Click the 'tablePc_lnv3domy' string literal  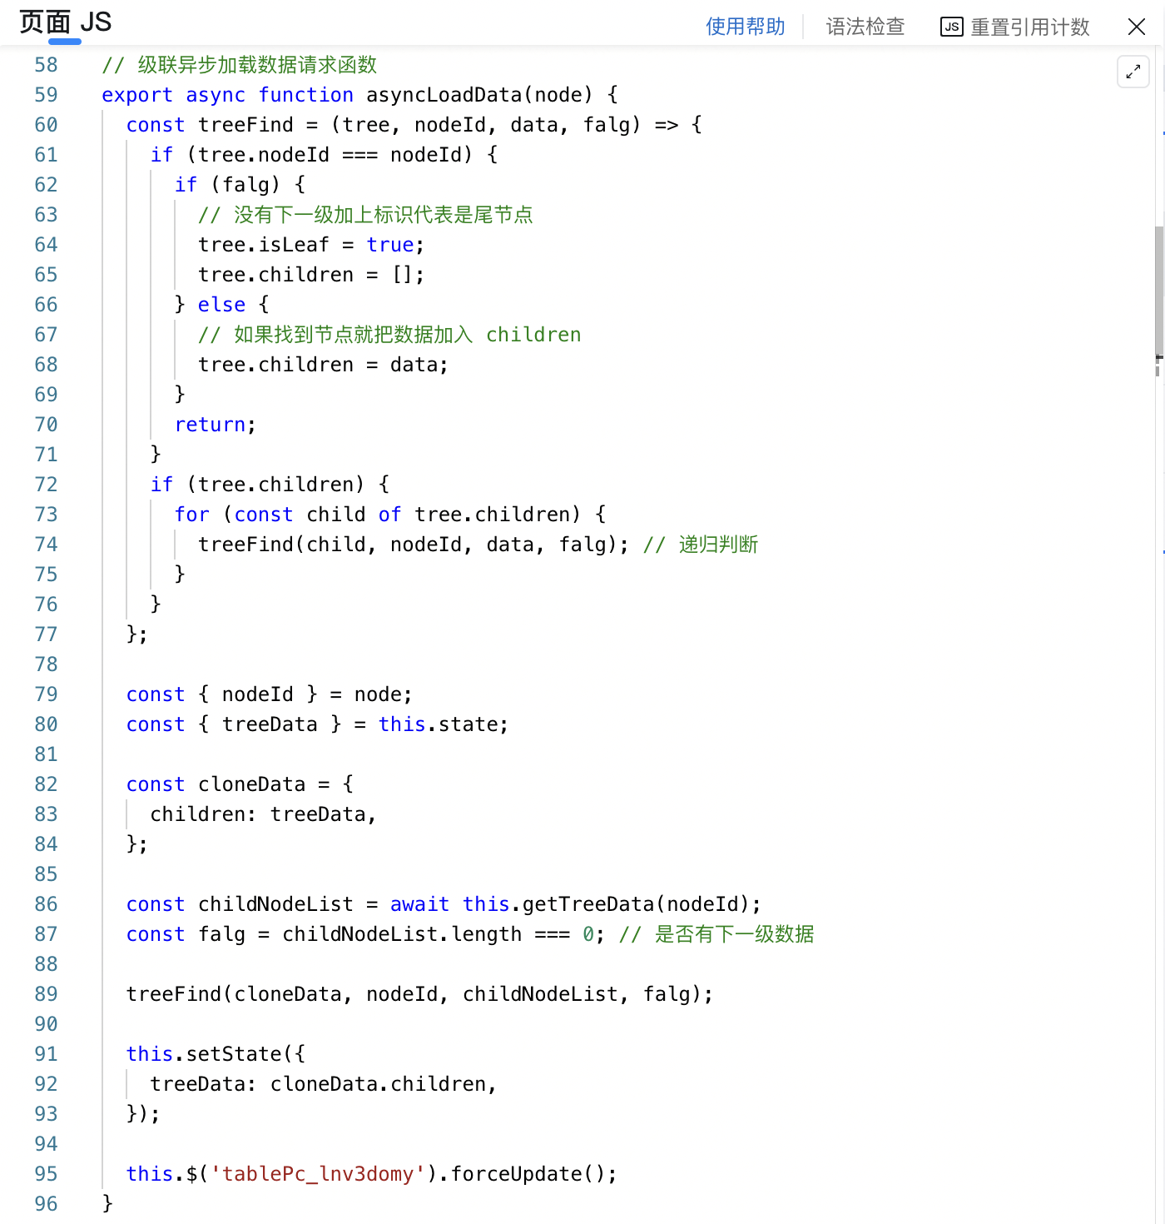pyautogui.click(x=318, y=1174)
